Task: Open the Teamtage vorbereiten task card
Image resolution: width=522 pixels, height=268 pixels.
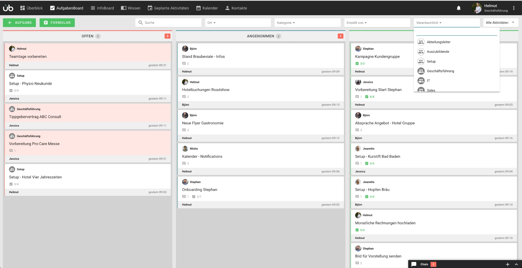Action: 88,56
